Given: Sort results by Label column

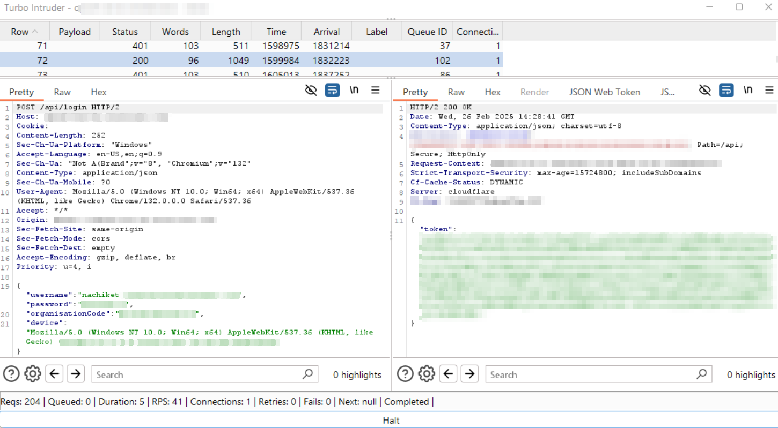Looking at the screenshot, I should pos(377,32).
